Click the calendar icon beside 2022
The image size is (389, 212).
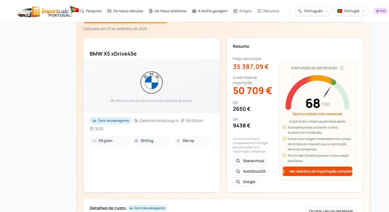tap(92, 129)
